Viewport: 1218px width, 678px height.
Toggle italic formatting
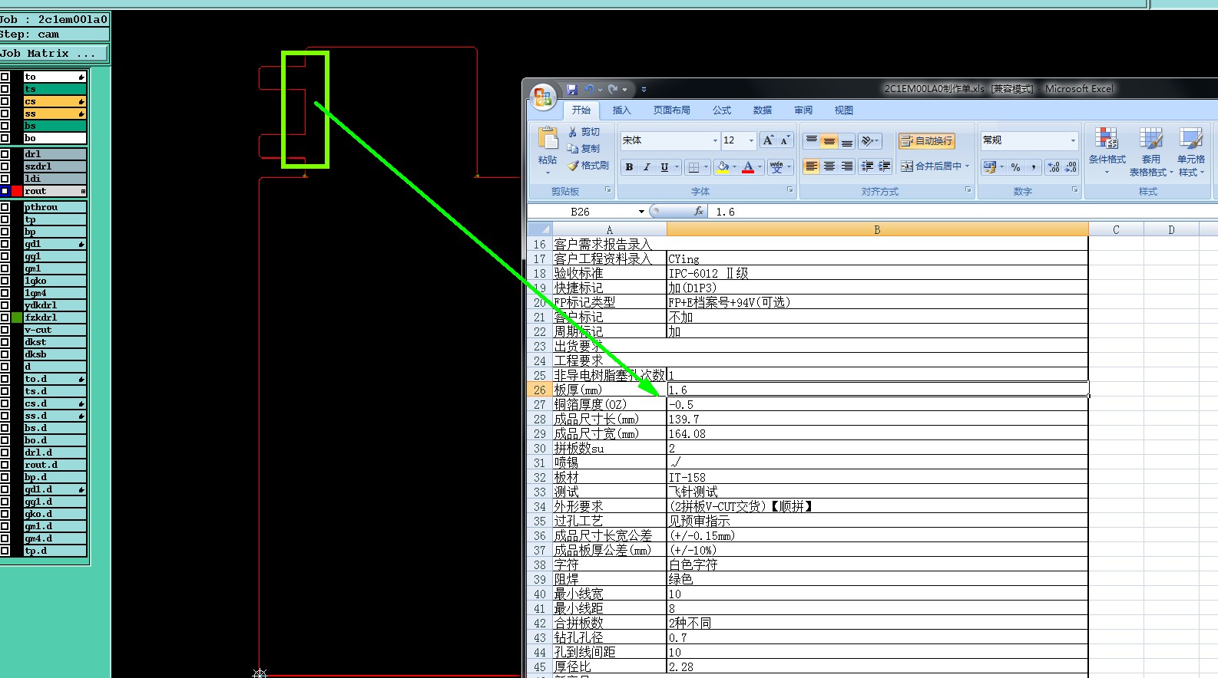(647, 166)
